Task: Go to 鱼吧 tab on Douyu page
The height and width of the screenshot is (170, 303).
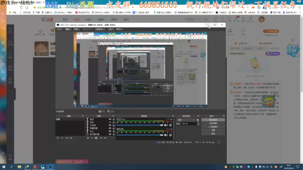Action: (126, 20)
